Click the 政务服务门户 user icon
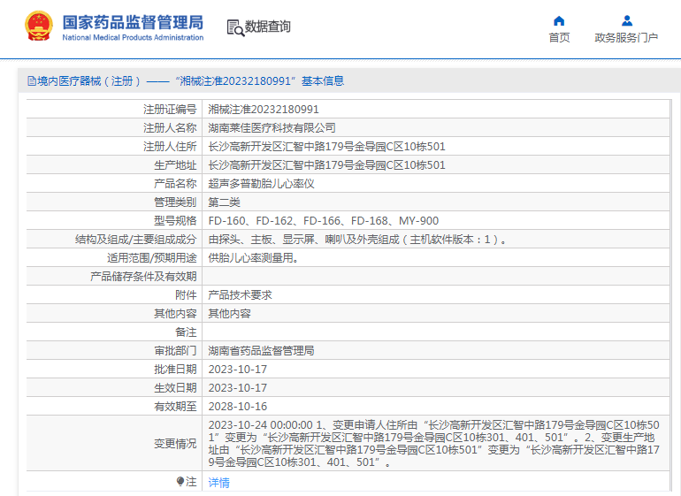Viewport: 681px width, 496px height. point(627,21)
